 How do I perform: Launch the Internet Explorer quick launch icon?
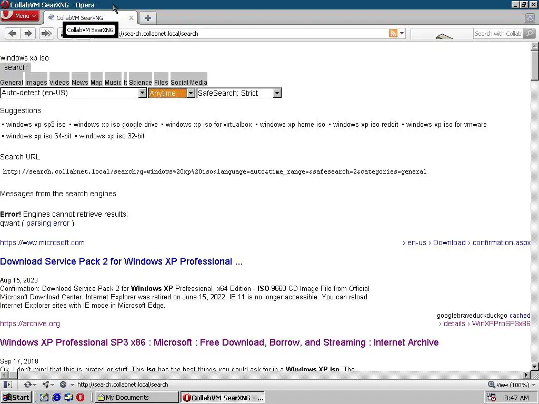tap(56, 398)
